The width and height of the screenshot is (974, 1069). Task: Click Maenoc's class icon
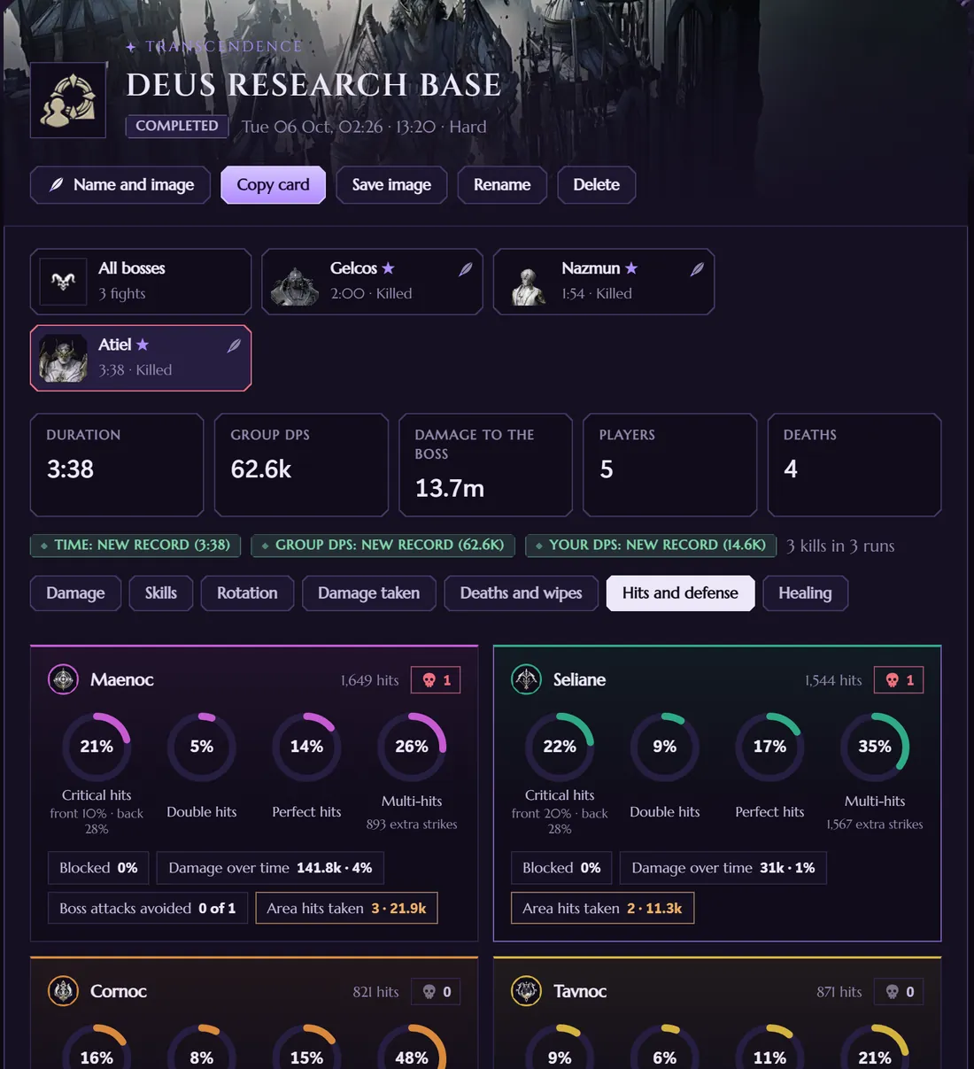pyautogui.click(x=63, y=679)
